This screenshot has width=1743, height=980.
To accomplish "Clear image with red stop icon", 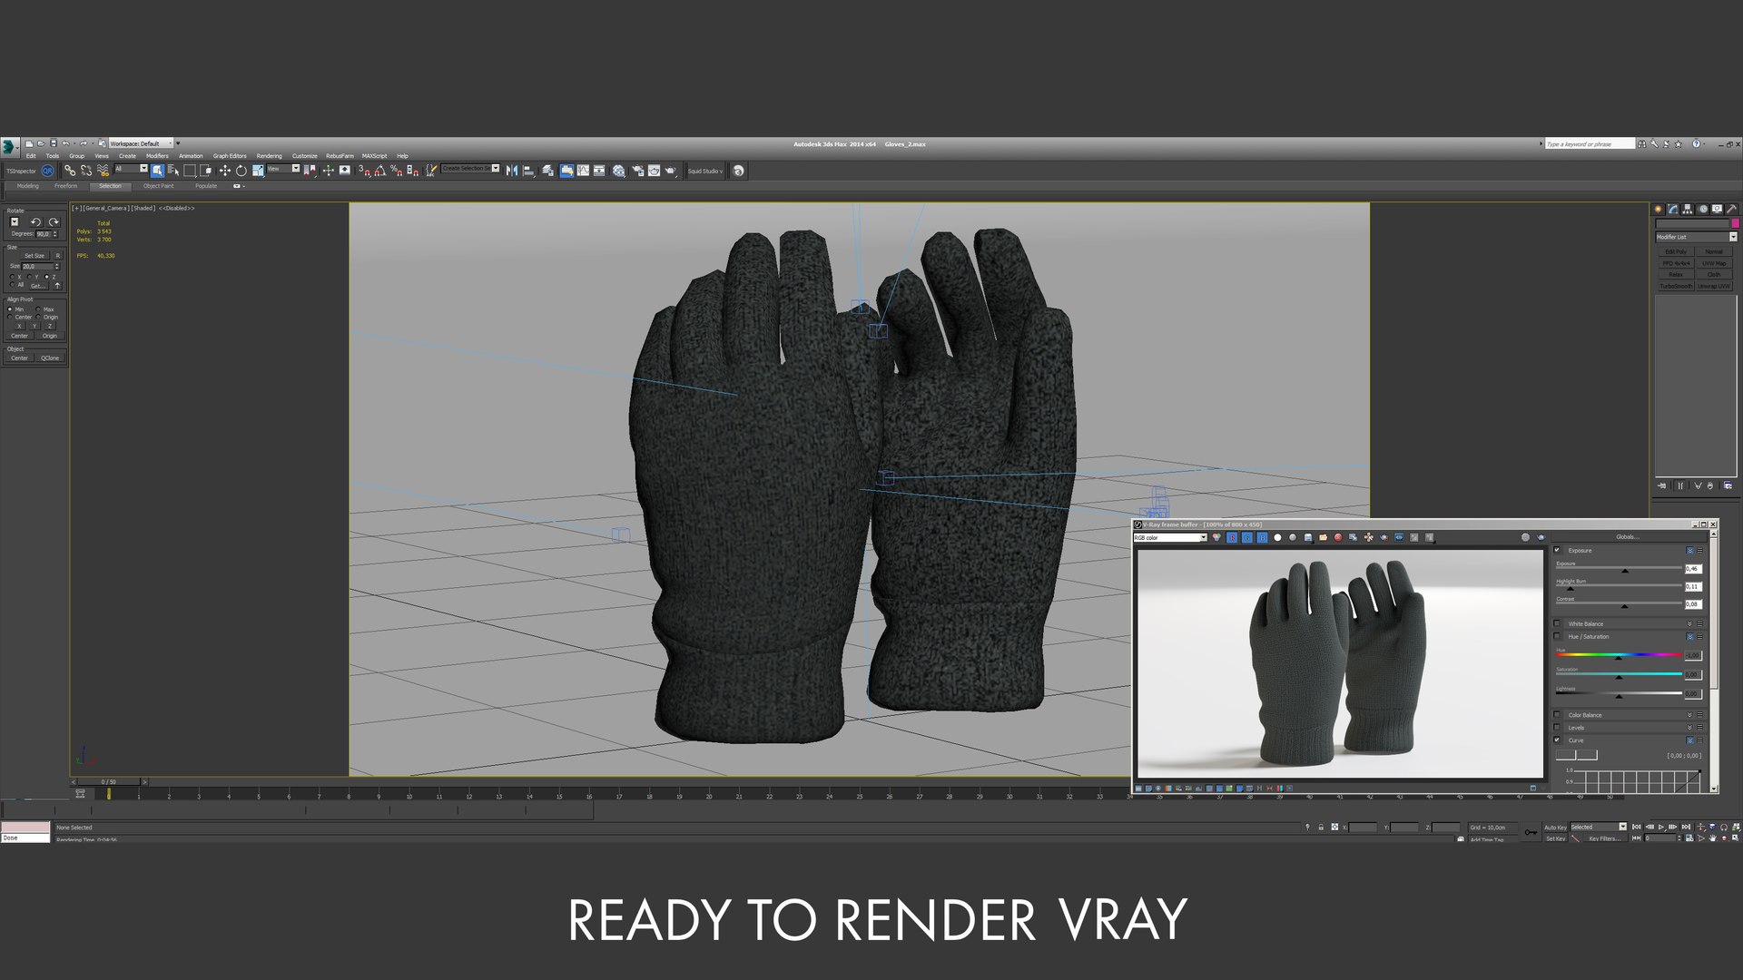I will coord(1338,537).
